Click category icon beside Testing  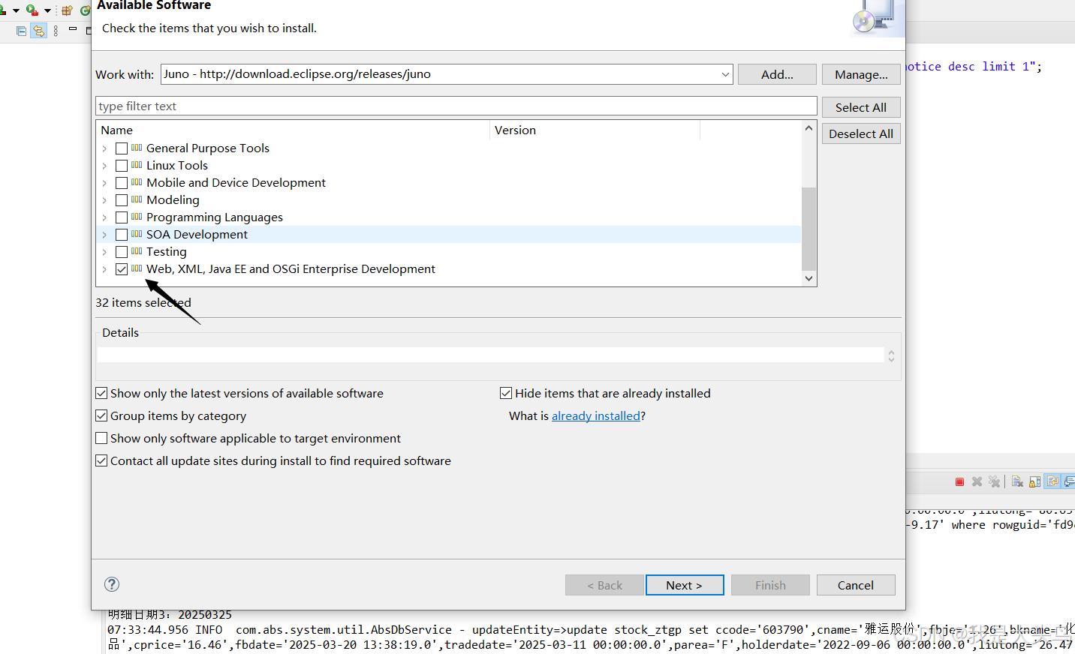(137, 251)
